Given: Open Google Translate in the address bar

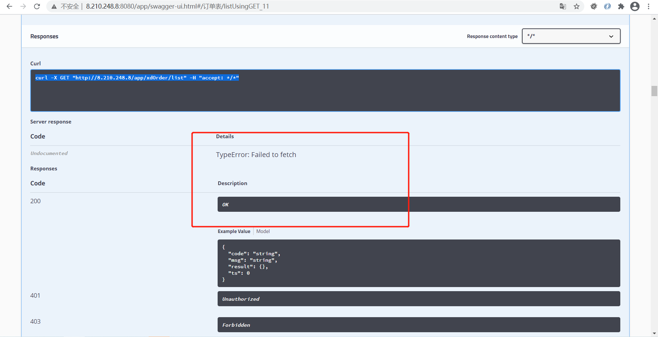Looking at the screenshot, I should click(562, 6).
